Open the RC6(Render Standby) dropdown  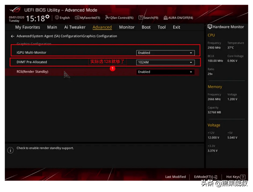tap(165, 72)
